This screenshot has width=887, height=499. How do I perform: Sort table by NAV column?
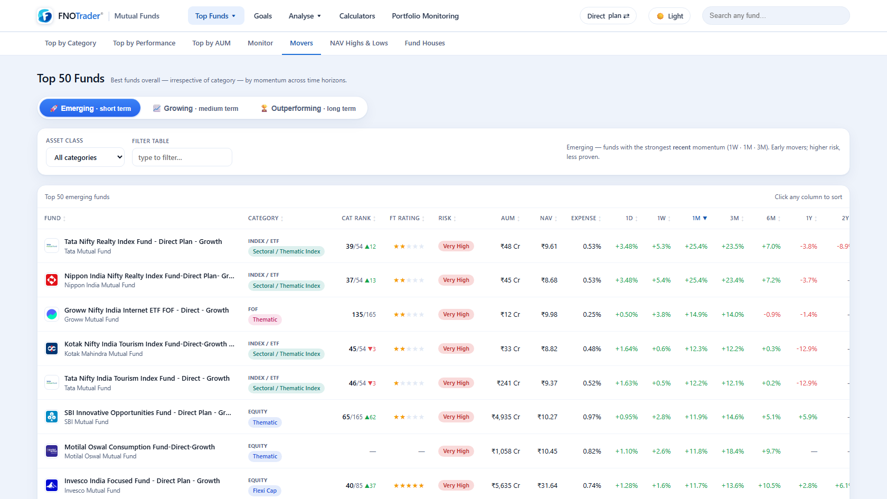(549, 218)
